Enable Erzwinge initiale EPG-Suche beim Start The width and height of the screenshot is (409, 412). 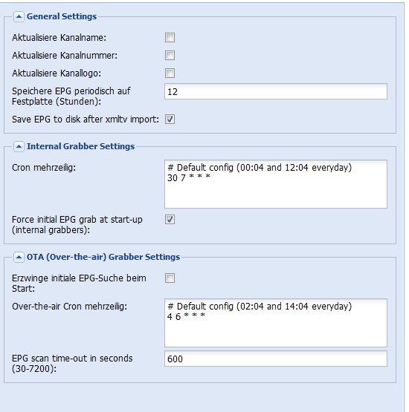pos(170,278)
